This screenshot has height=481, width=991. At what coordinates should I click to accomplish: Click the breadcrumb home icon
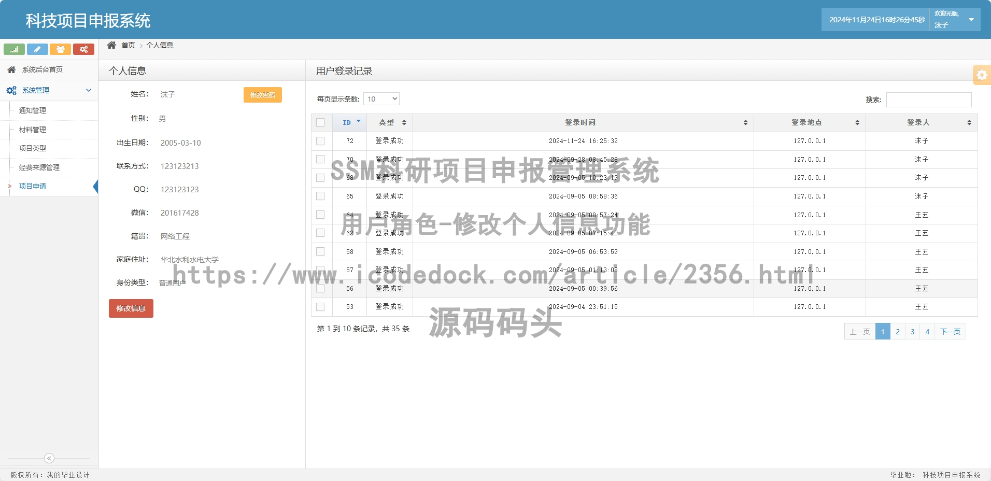tap(111, 45)
